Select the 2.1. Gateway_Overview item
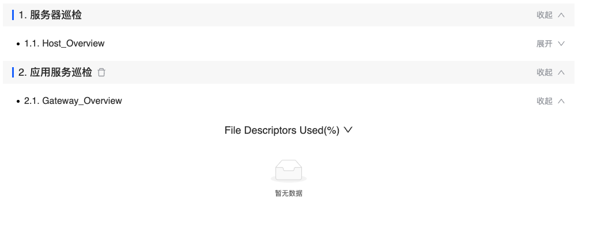 (x=73, y=101)
